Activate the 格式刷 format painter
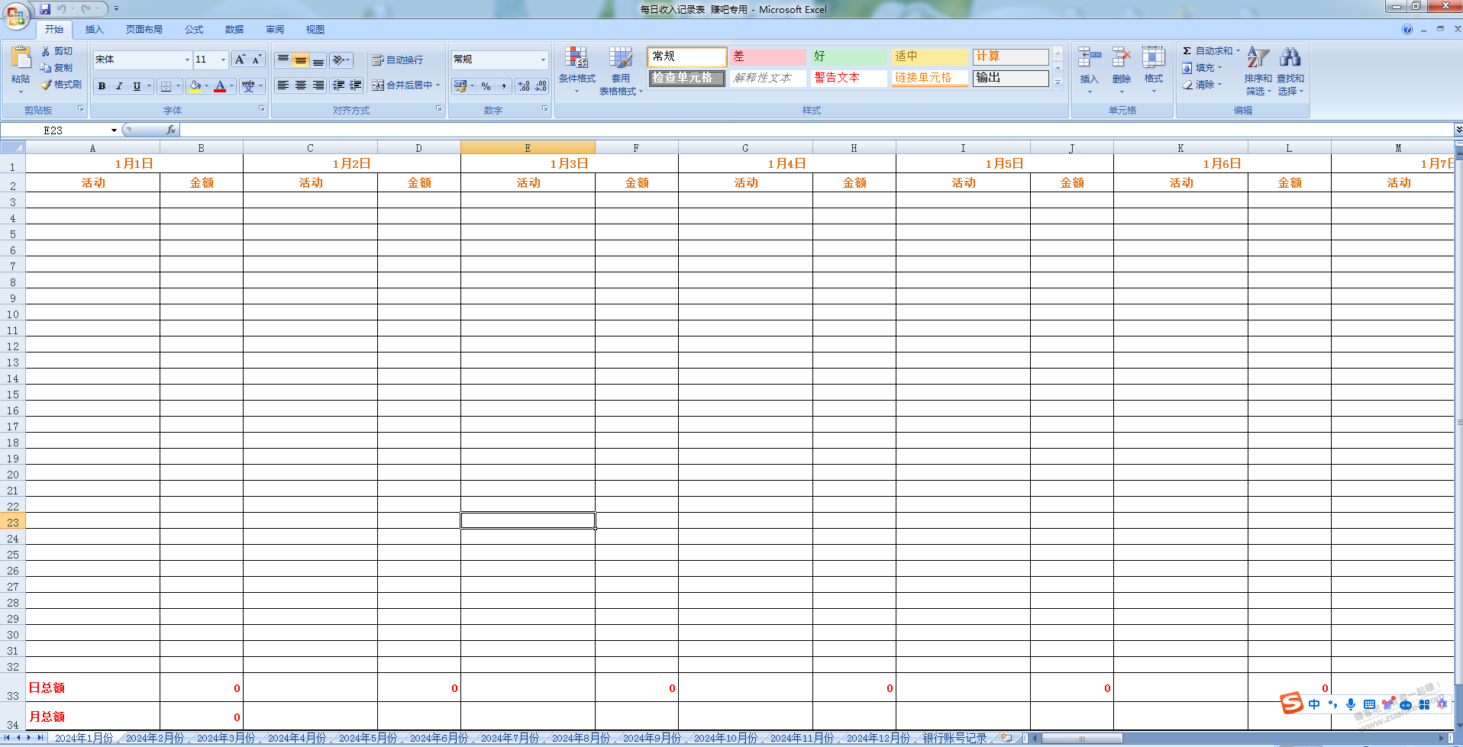Viewport: 1463px width, 747px height. click(x=61, y=85)
